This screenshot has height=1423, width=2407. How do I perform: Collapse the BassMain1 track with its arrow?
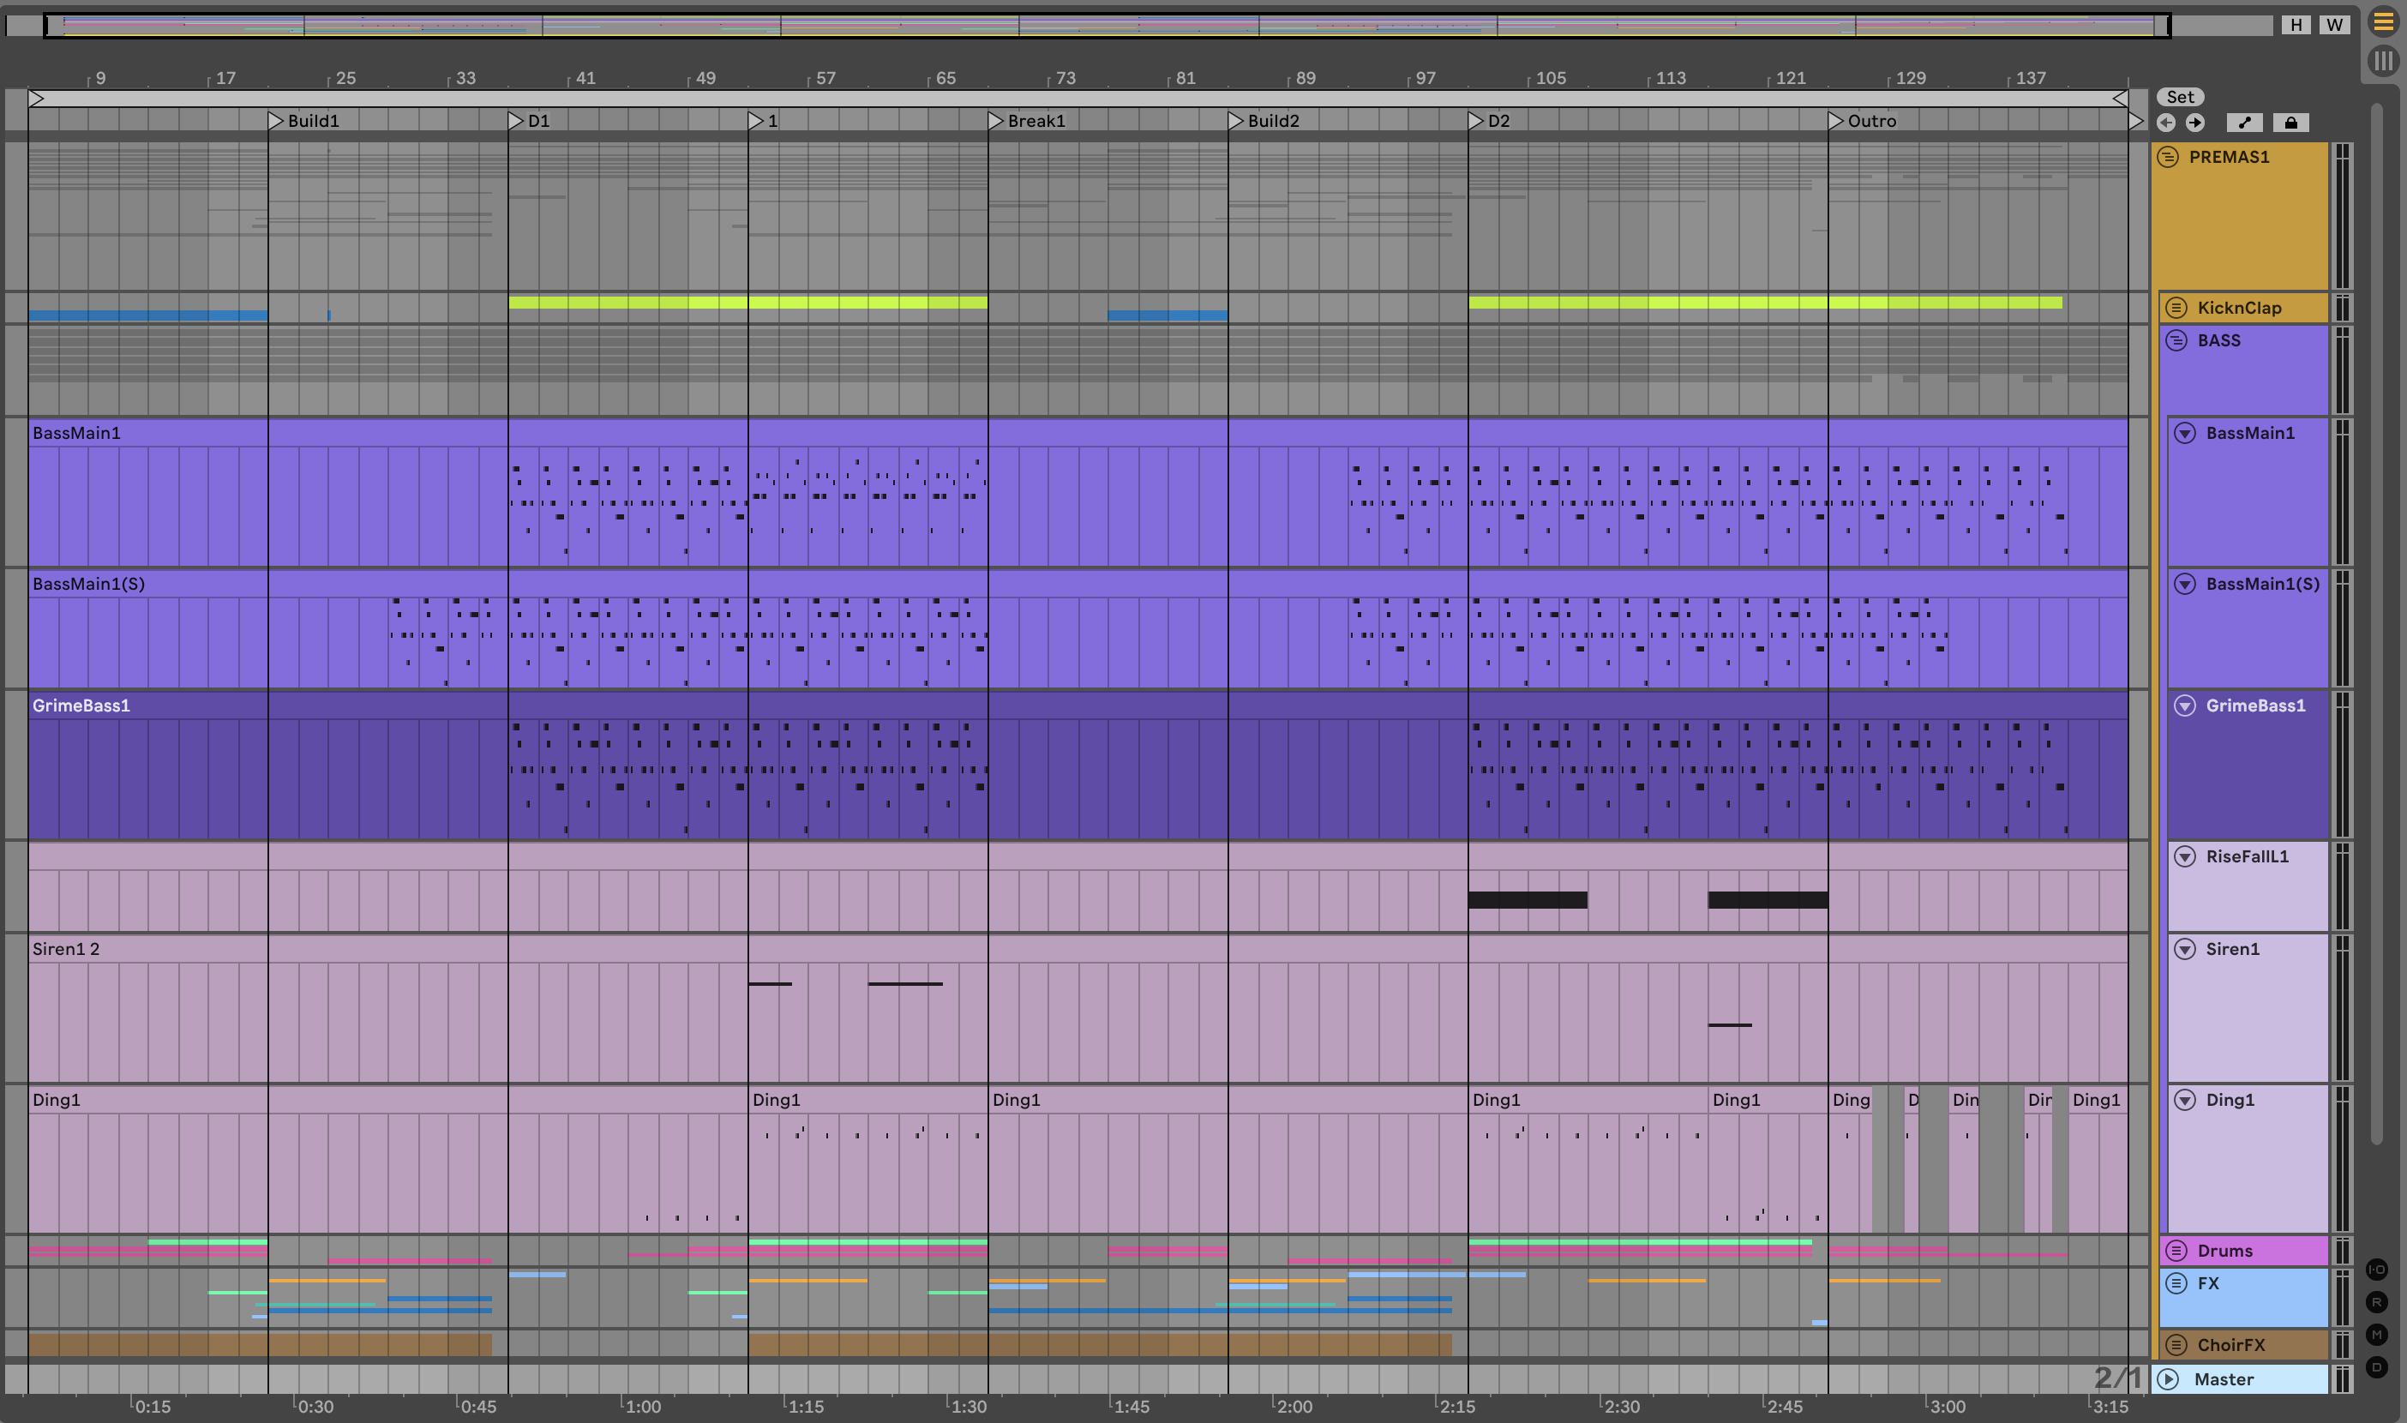click(2185, 434)
